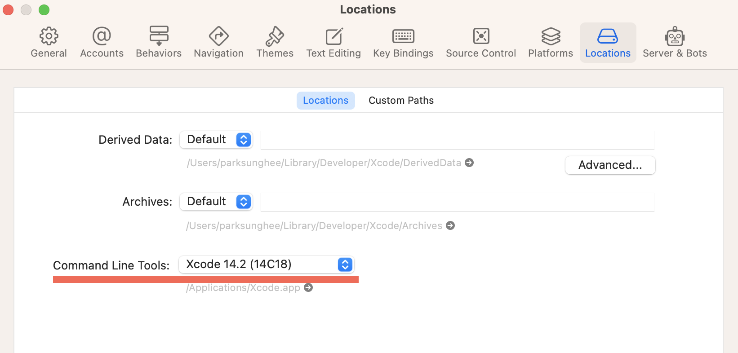Open the Command Line Tools dropdown
This screenshot has height=353, width=738.
pos(267,265)
